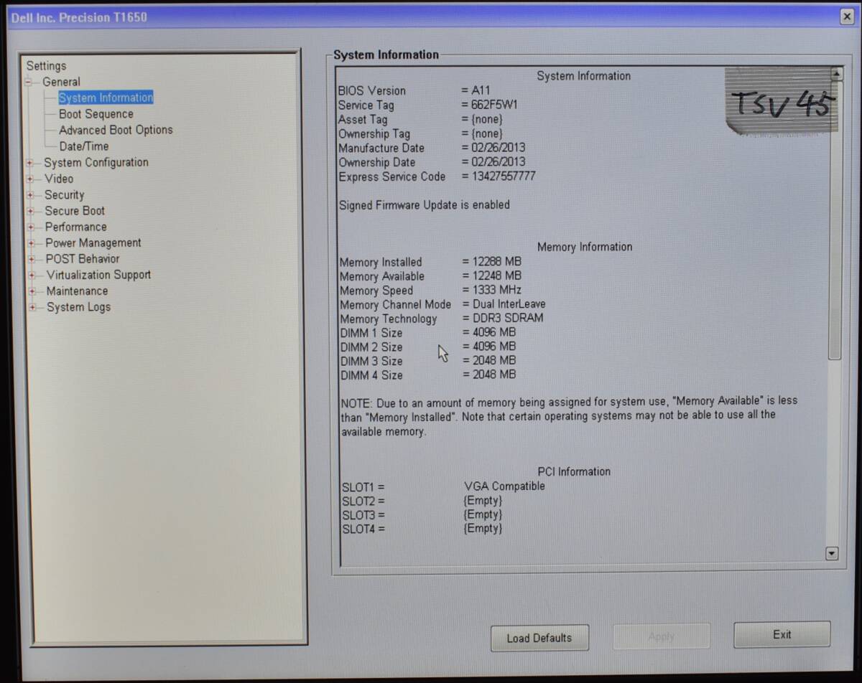
Task: Select the System Logs label
Action: [x=78, y=307]
